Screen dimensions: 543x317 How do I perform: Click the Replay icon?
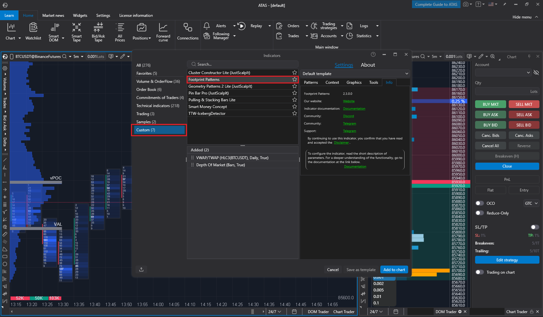[242, 26]
